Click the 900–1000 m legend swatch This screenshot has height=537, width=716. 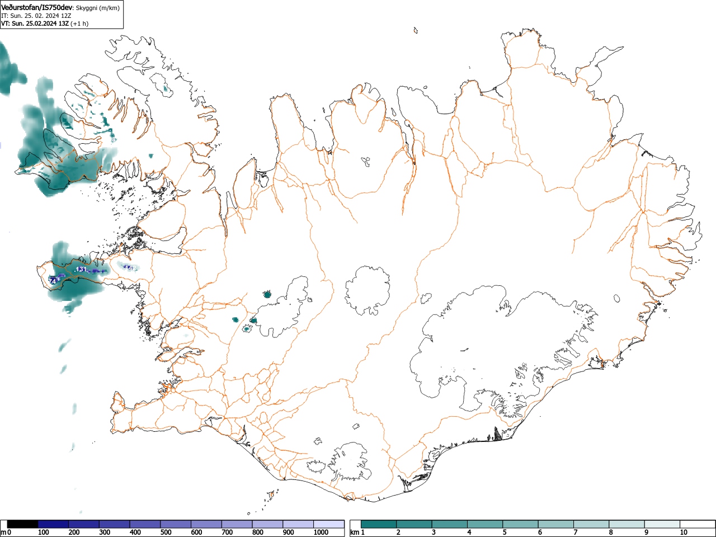point(298,524)
